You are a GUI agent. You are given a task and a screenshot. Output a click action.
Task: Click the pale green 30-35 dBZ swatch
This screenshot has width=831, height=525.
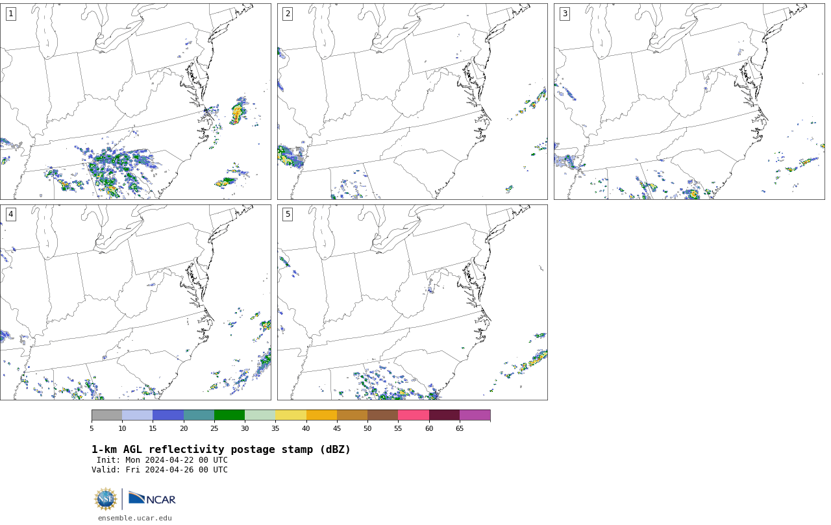tap(260, 415)
